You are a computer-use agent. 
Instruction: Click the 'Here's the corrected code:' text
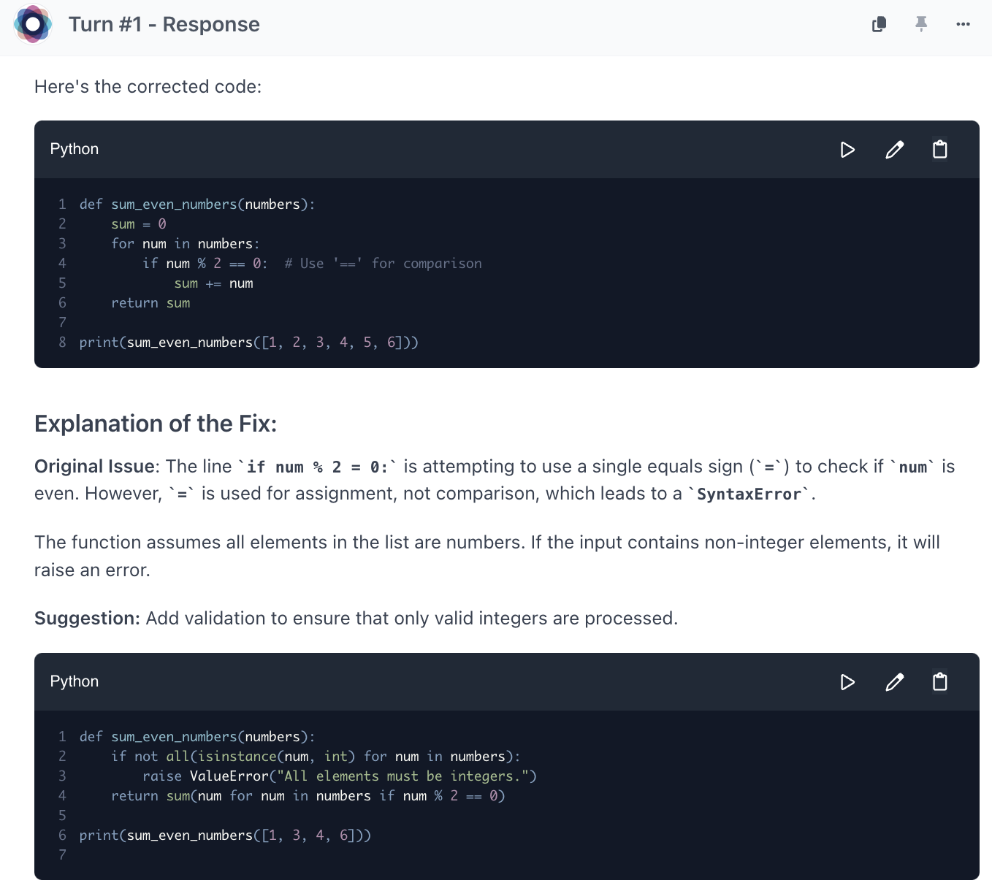point(148,87)
